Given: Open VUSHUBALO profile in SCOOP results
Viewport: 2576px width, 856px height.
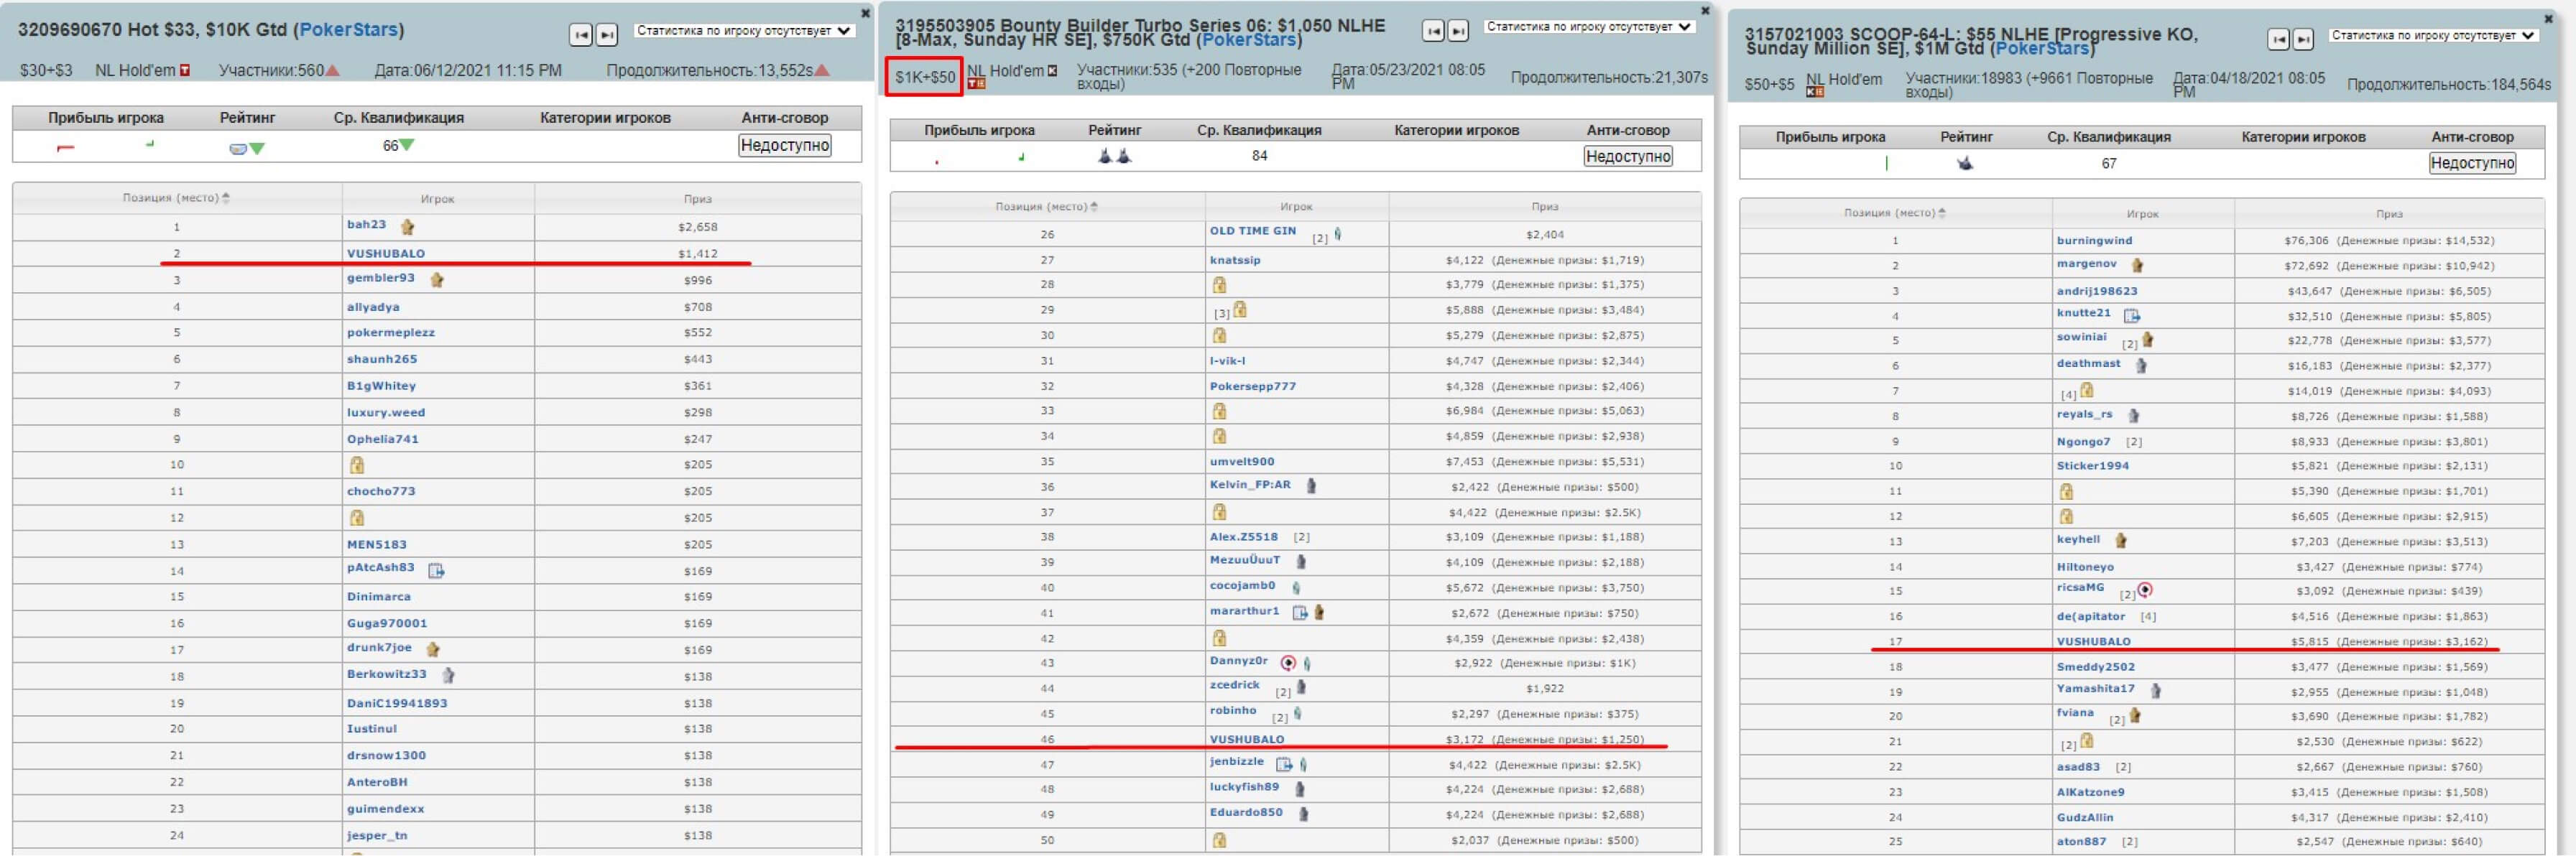Looking at the screenshot, I should pyautogui.click(x=2093, y=641).
